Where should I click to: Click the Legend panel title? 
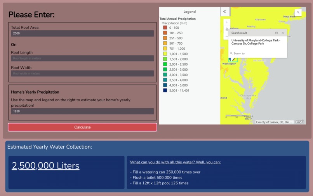coord(190,12)
